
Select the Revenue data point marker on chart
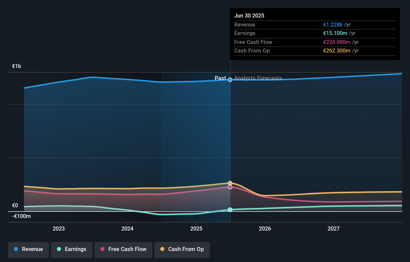point(230,80)
